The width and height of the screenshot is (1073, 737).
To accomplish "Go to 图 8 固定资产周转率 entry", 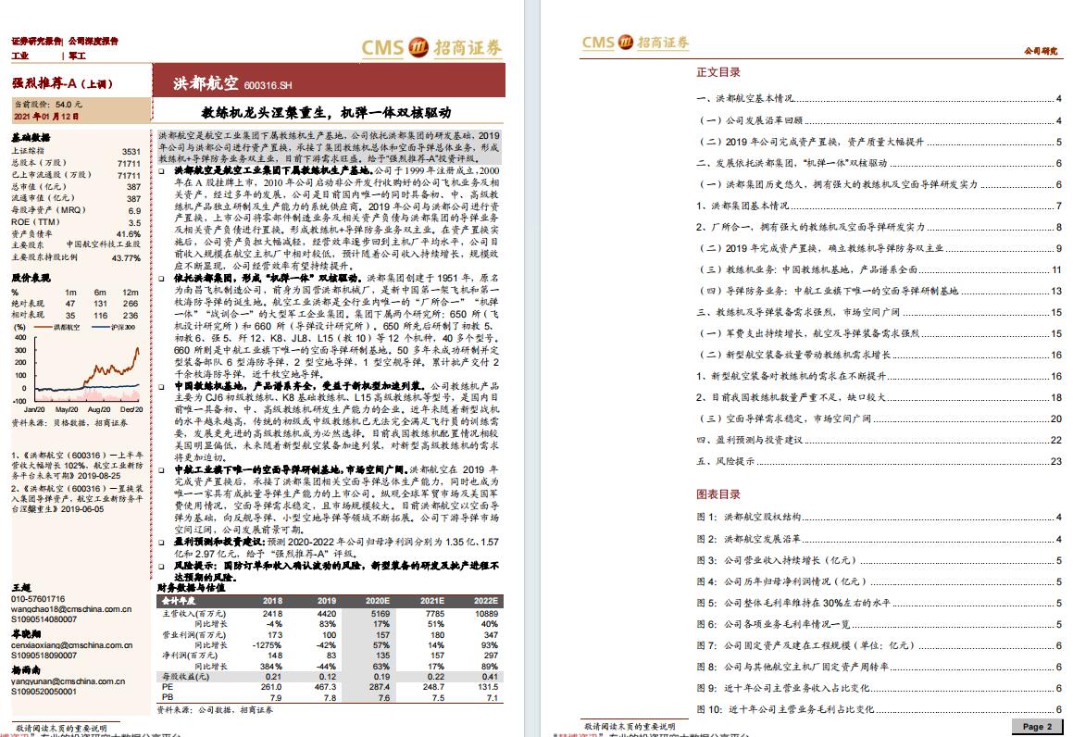I will click(x=879, y=667).
